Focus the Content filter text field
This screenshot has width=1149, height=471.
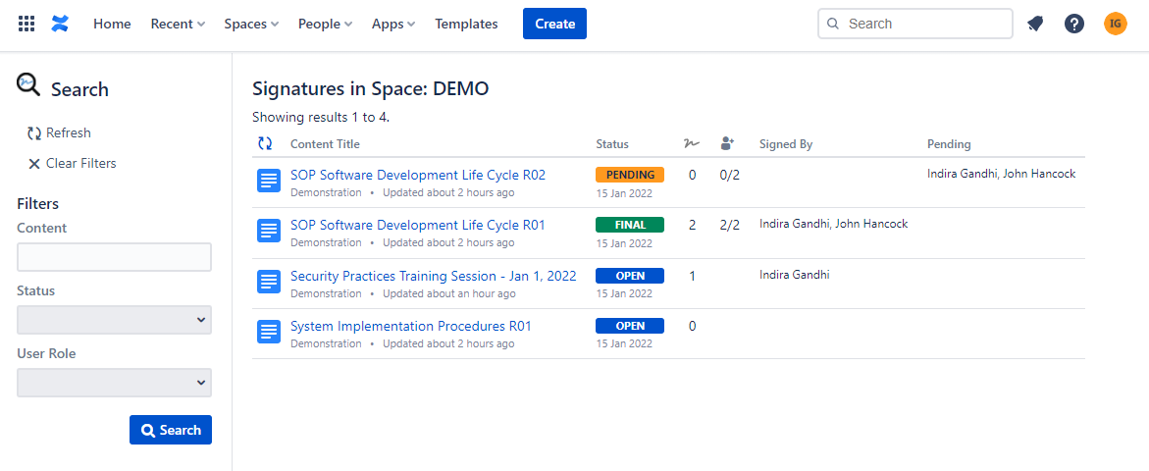point(114,257)
